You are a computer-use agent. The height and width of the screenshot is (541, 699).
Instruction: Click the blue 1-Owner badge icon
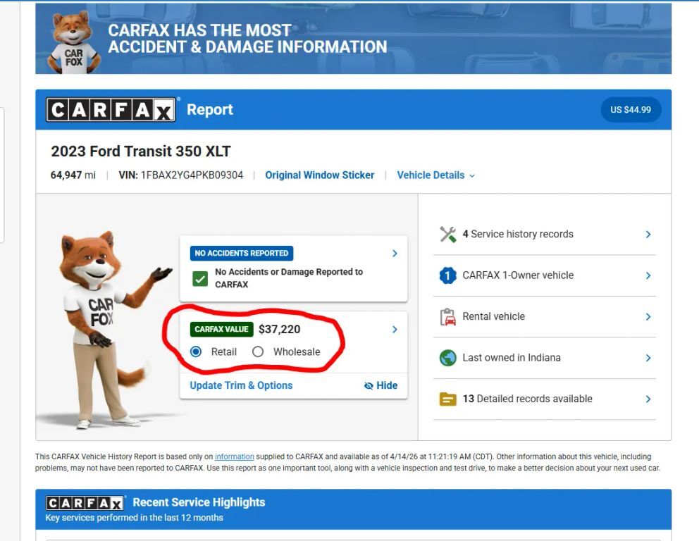[x=447, y=275]
